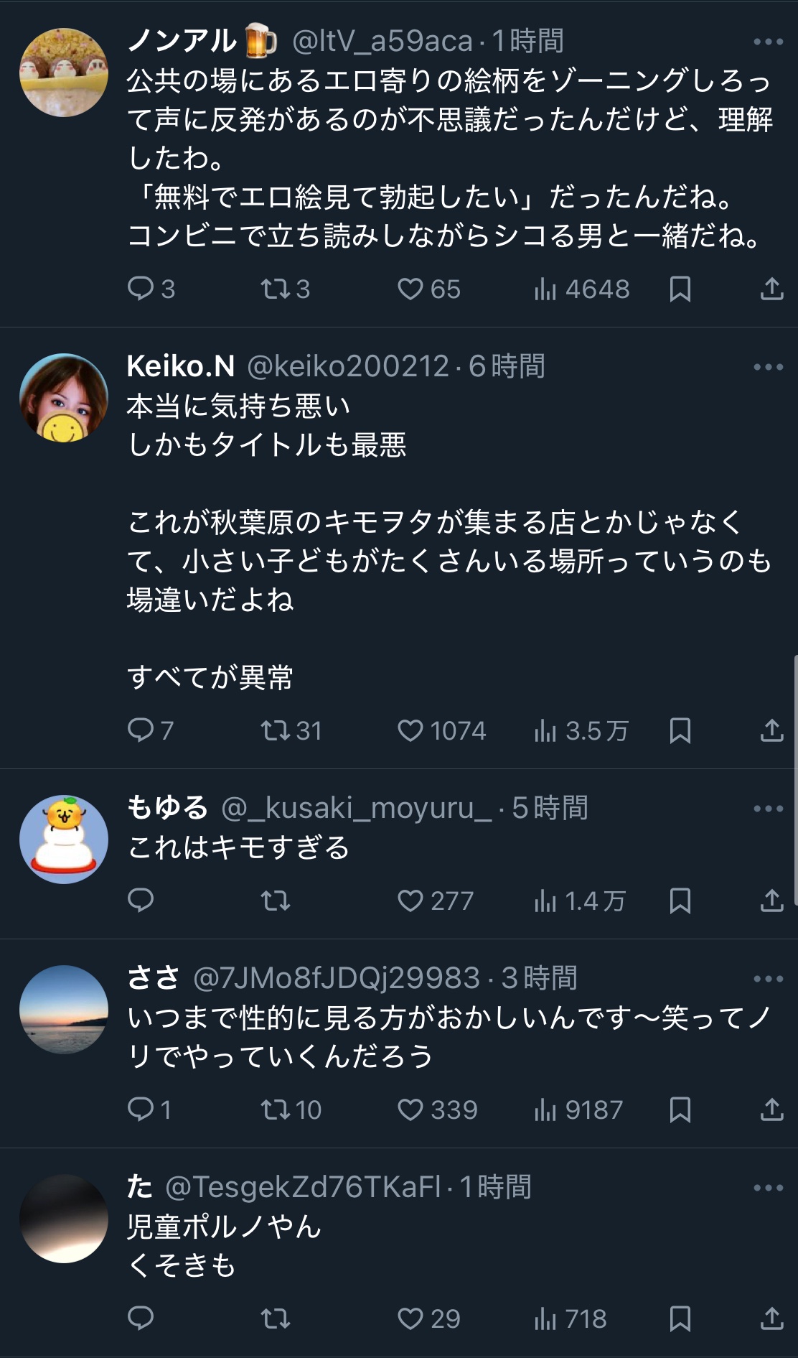
Task: Like もゆる's tweet with 277 likes
Action: [410, 901]
